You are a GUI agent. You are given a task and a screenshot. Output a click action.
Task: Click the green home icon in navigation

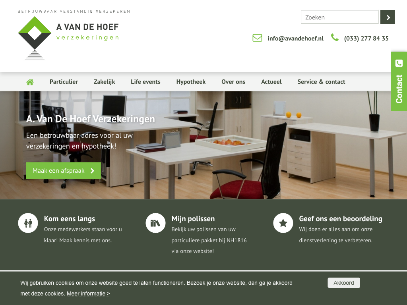[x=30, y=82]
